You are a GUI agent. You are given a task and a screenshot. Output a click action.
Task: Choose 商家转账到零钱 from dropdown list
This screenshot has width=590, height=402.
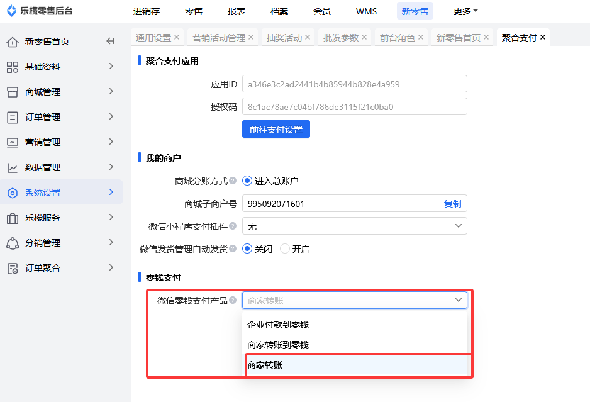tap(355, 344)
